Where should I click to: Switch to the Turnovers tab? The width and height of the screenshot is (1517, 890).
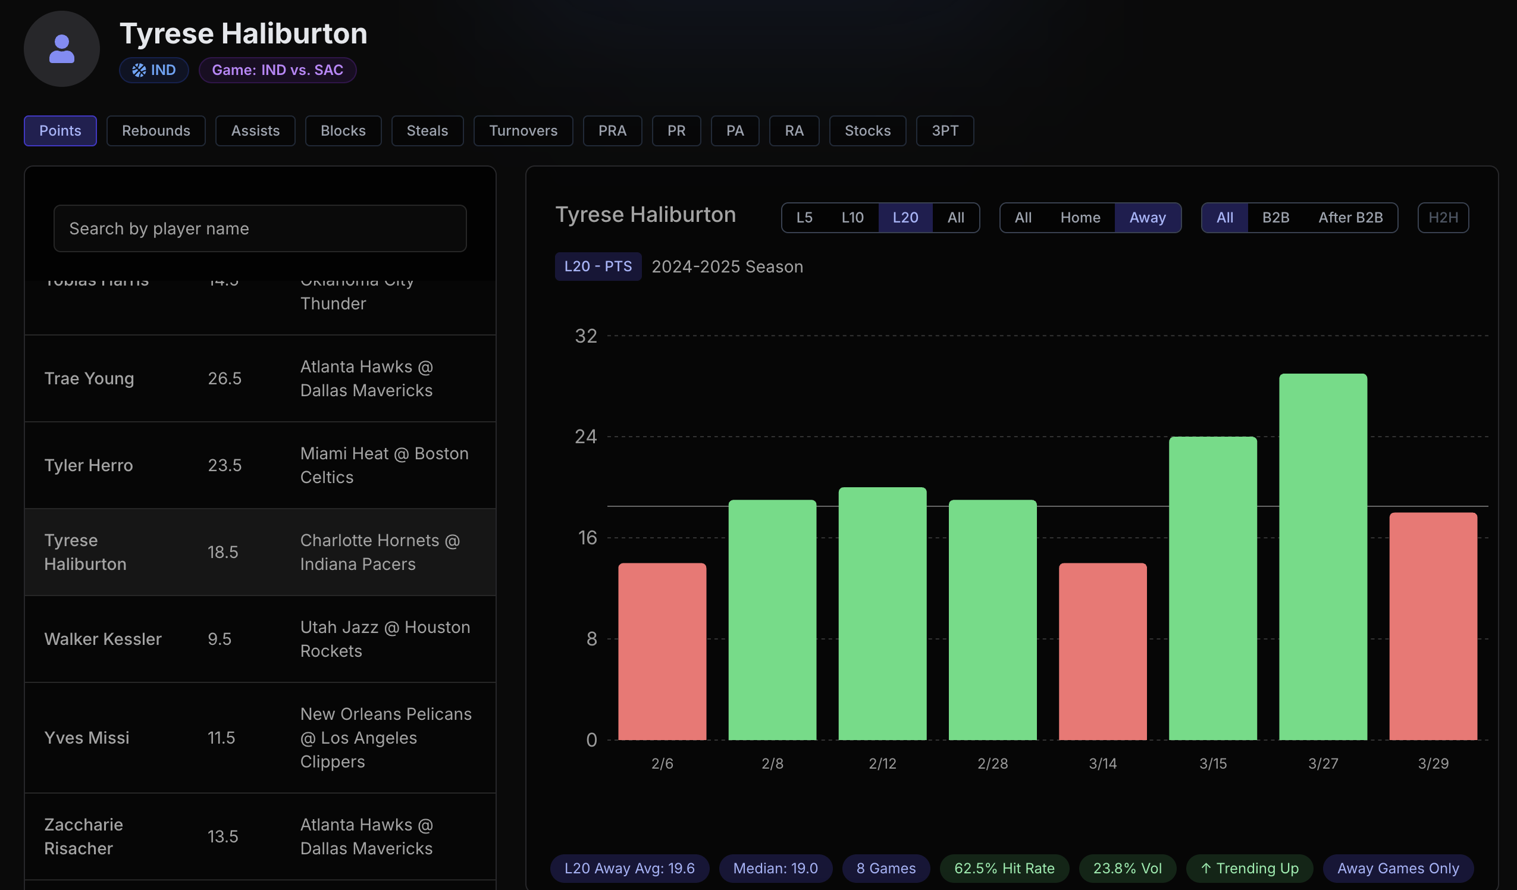point(523,131)
